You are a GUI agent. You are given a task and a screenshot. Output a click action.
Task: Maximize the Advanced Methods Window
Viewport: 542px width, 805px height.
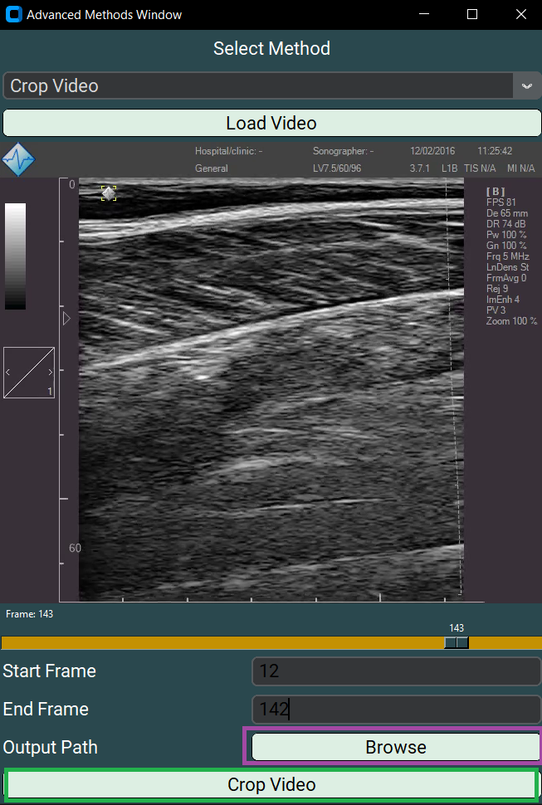[472, 15]
